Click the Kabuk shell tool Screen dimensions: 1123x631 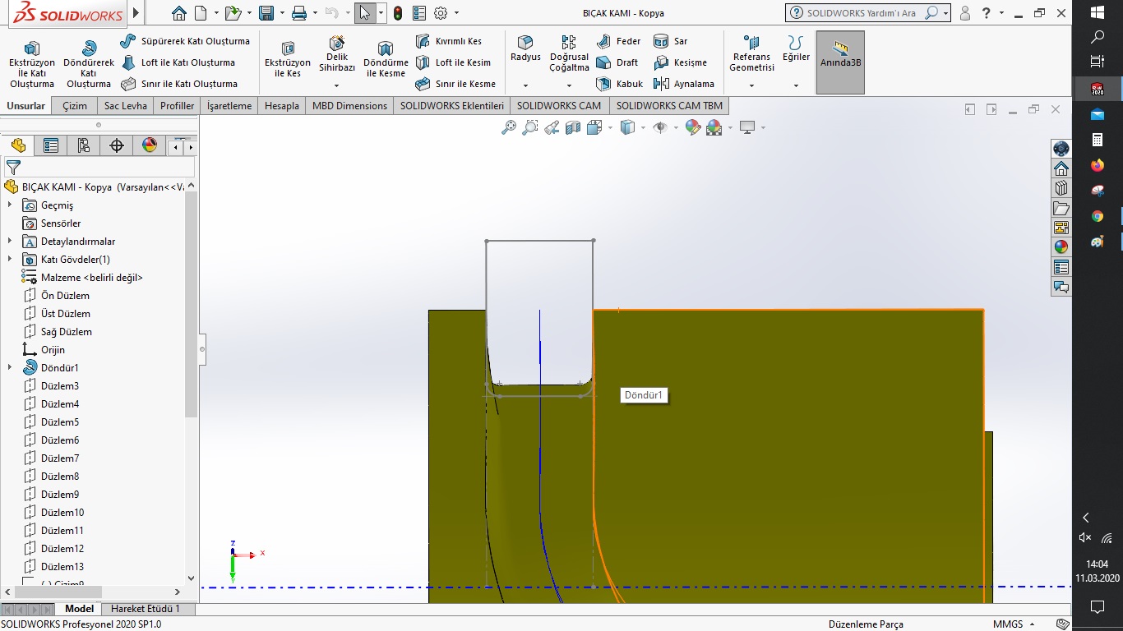click(x=621, y=84)
